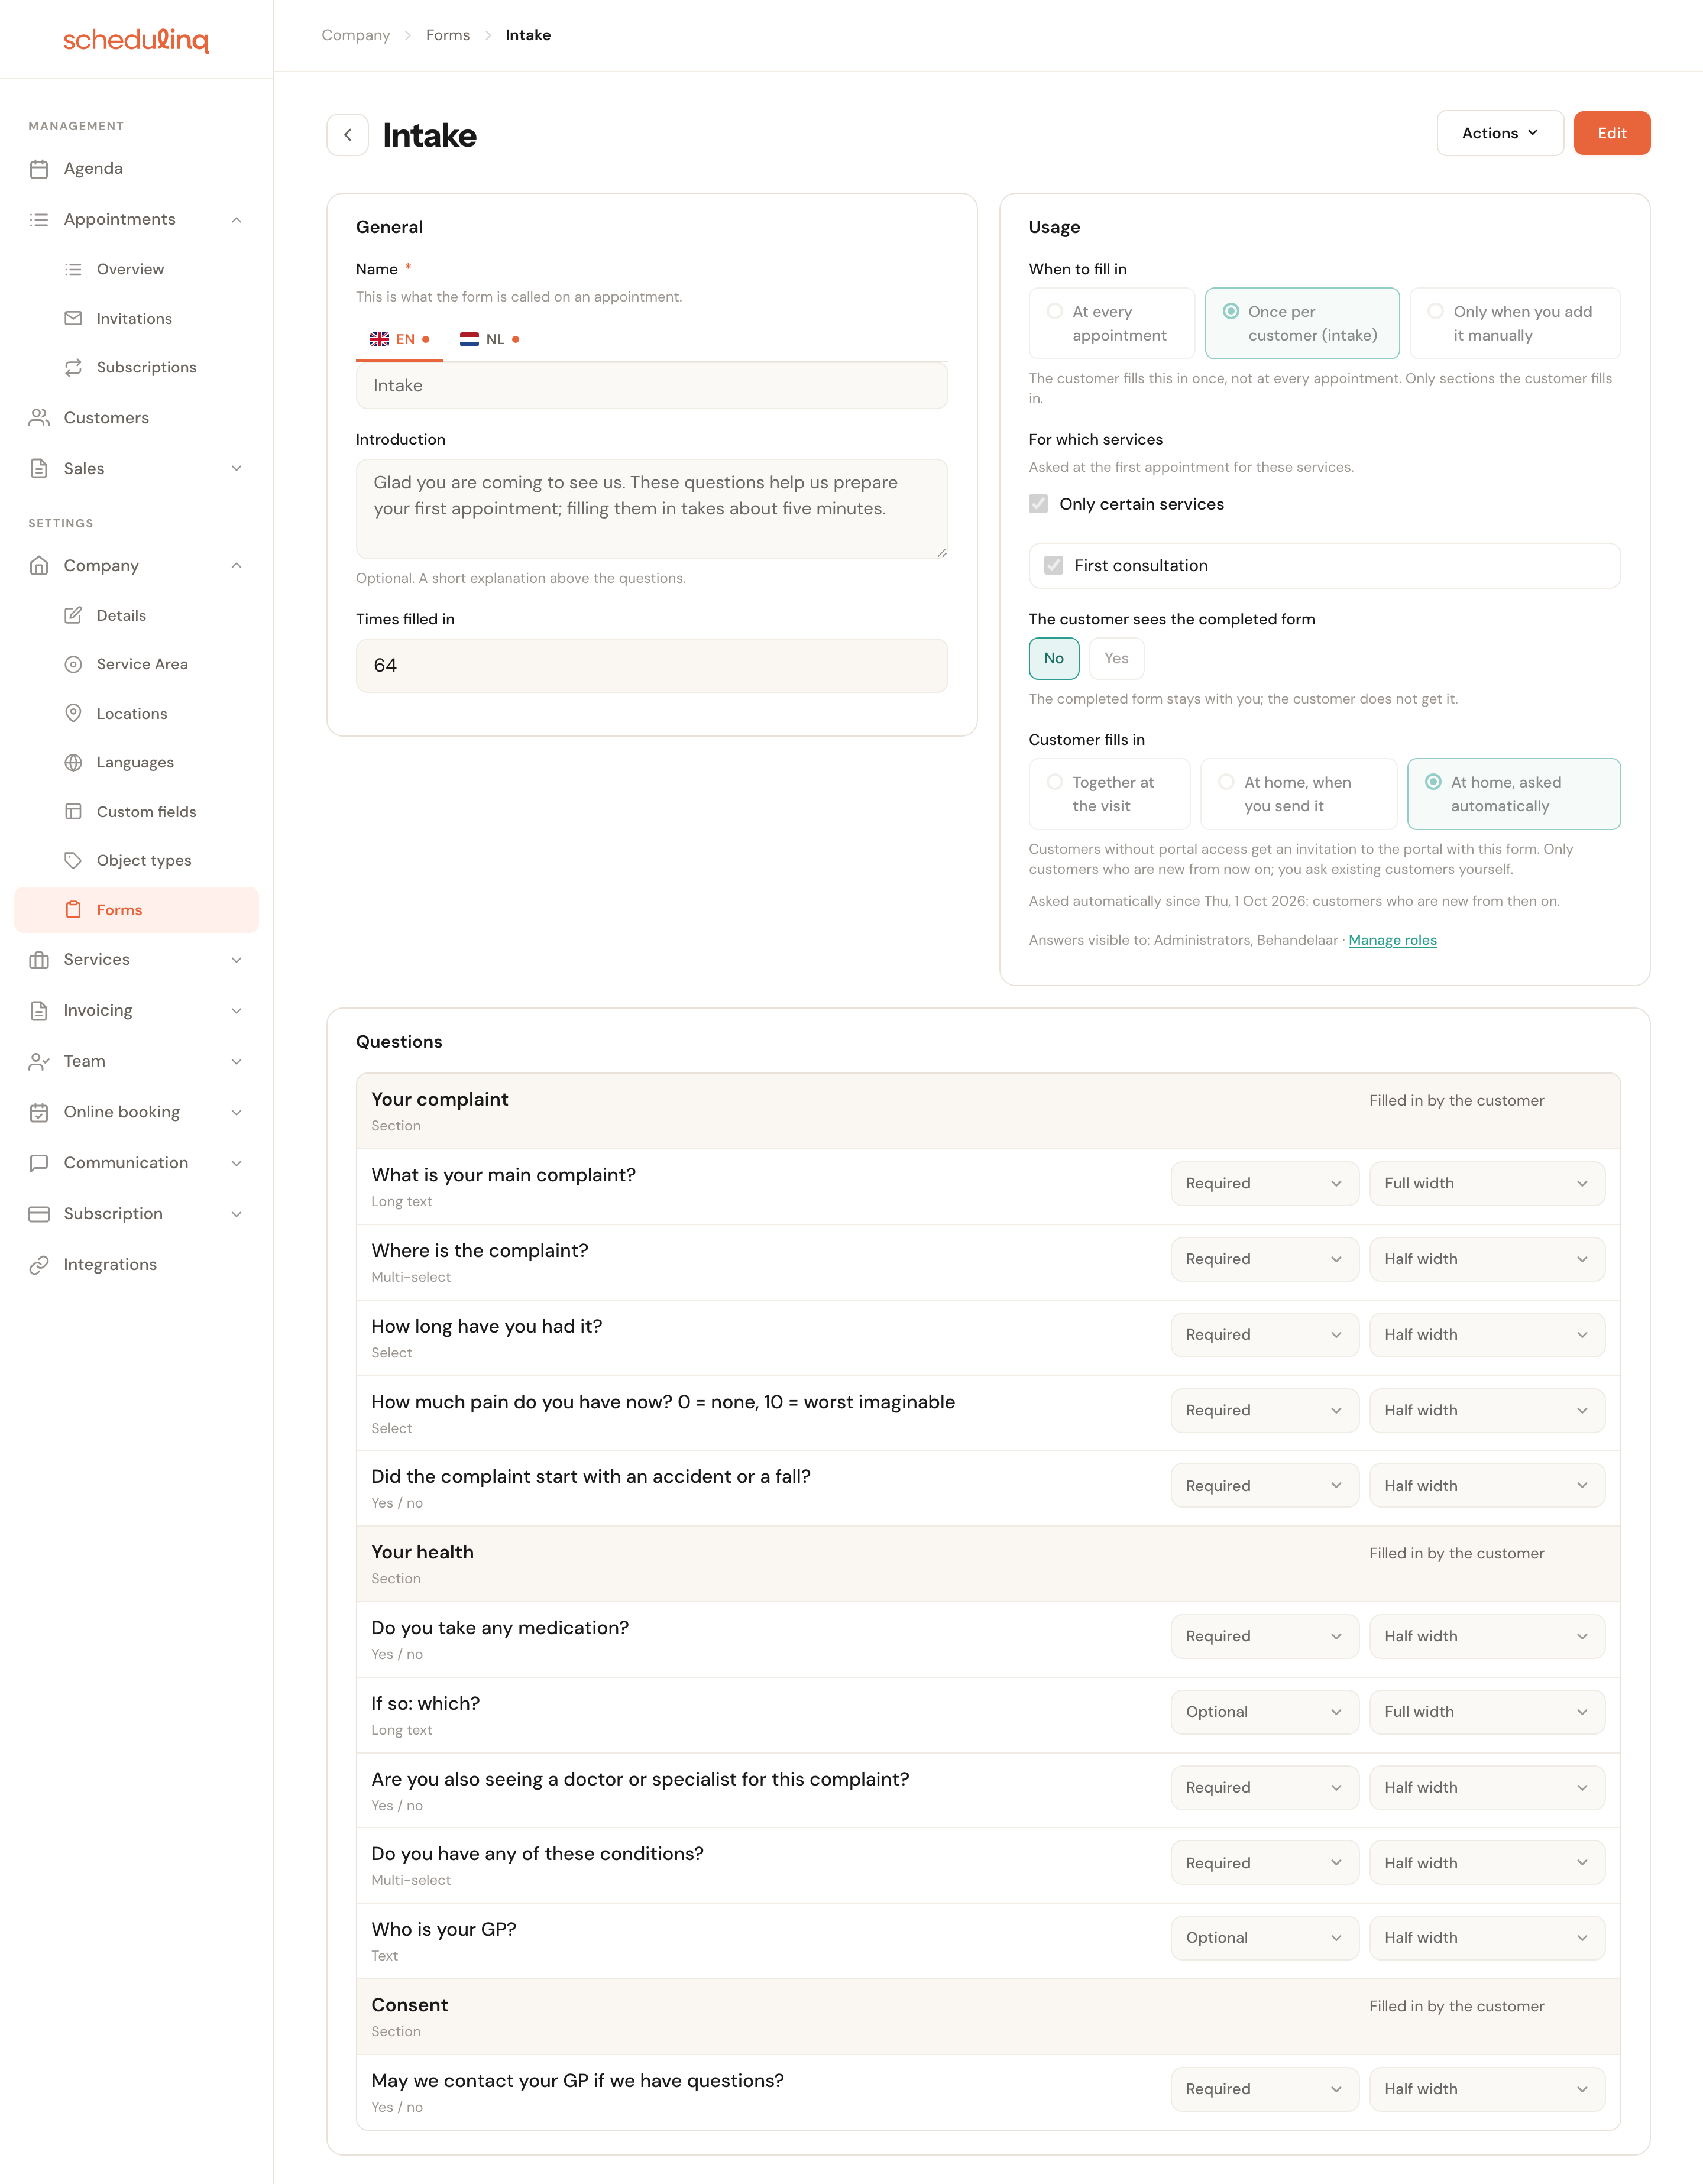Click the Details edit icon

pos(73,615)
